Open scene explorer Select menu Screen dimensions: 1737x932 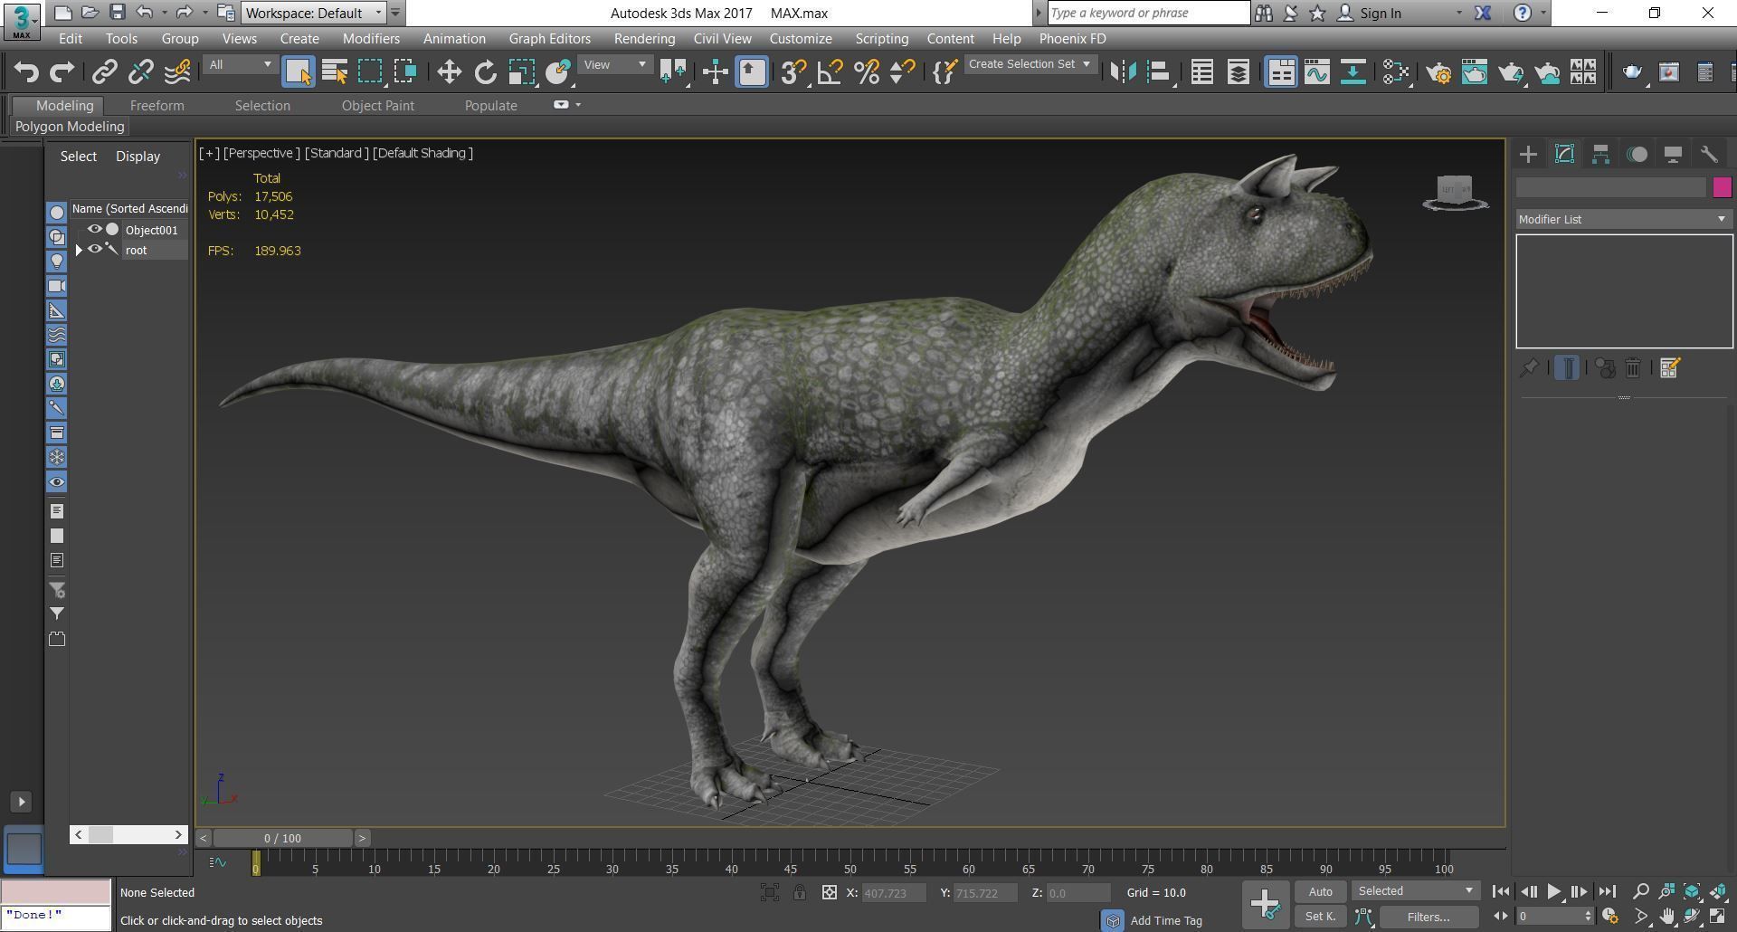coord(79,156)
